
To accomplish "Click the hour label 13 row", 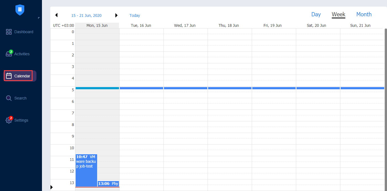I will 72,183.
